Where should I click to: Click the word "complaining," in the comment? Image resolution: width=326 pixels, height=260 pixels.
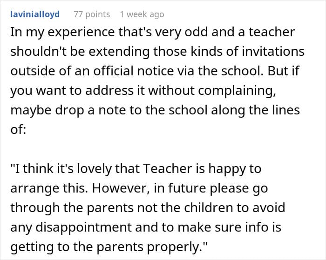[237, 91]
